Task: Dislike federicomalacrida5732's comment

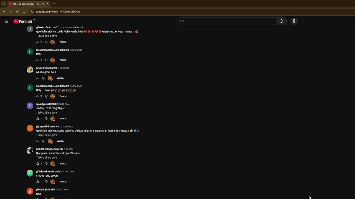Action: (x=46, y=164)
